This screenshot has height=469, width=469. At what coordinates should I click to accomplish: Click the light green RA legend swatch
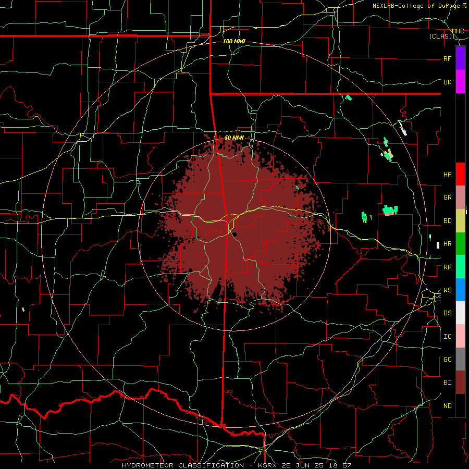pyautogui.click(x=460, y=267)
